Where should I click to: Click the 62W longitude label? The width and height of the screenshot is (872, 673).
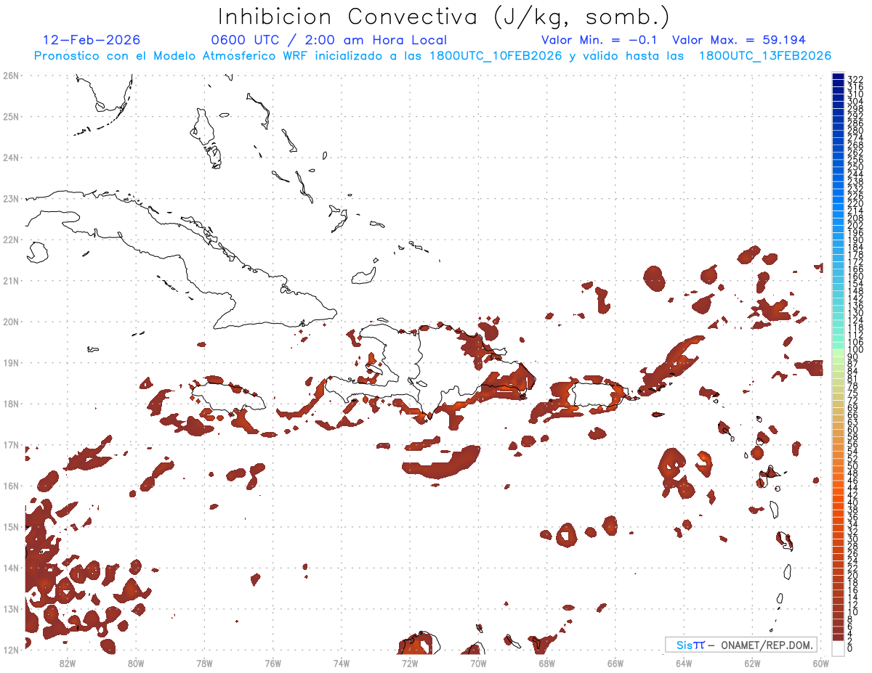(x=752, y=663)
